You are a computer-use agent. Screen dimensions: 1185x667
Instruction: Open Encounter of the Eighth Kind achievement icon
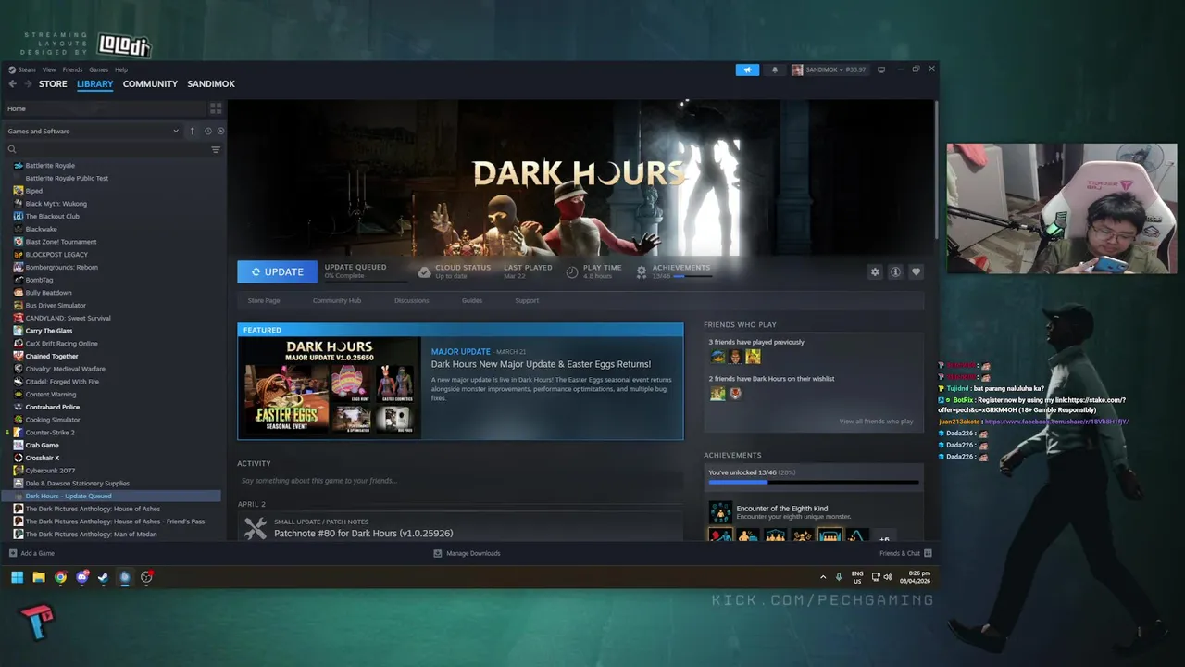[x=720, y=512]
